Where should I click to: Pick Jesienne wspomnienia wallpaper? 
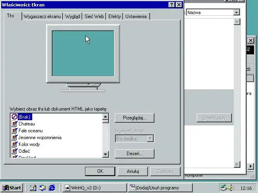pos(40,138)
